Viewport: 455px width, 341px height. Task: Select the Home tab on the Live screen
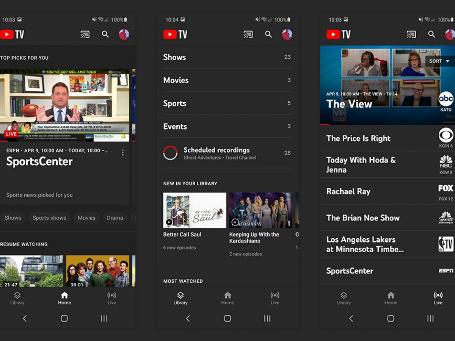(391, 298)
